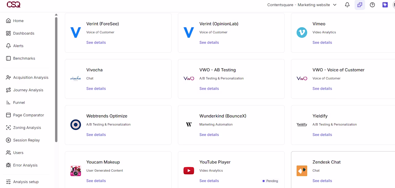
Task: Open Journey Analysis menu item
Action: click(28, 90)
